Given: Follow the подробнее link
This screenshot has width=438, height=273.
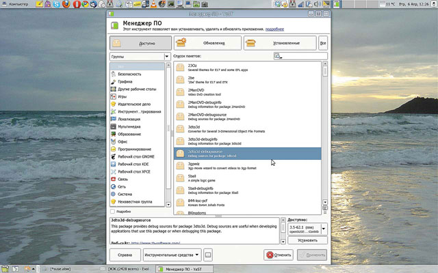Looking at the screenshot, I should point(274,29).
